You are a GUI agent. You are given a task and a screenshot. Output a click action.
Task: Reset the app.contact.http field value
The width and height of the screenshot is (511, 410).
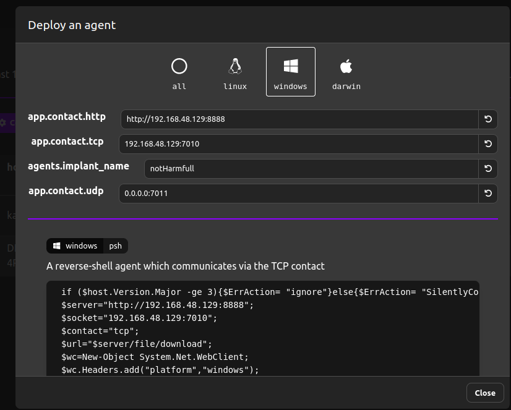click(x=488, y=119)
